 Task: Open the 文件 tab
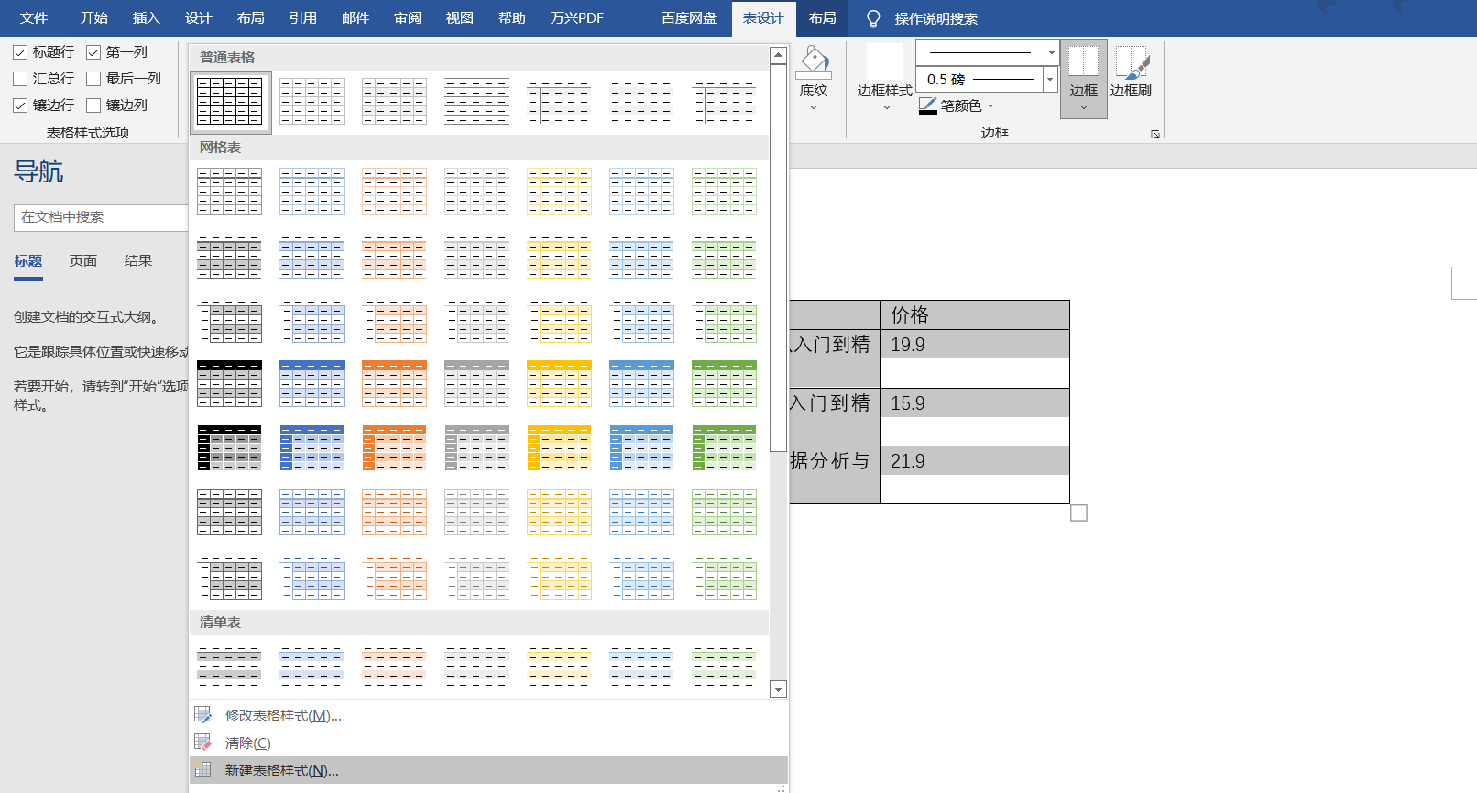tap(34, 18)
